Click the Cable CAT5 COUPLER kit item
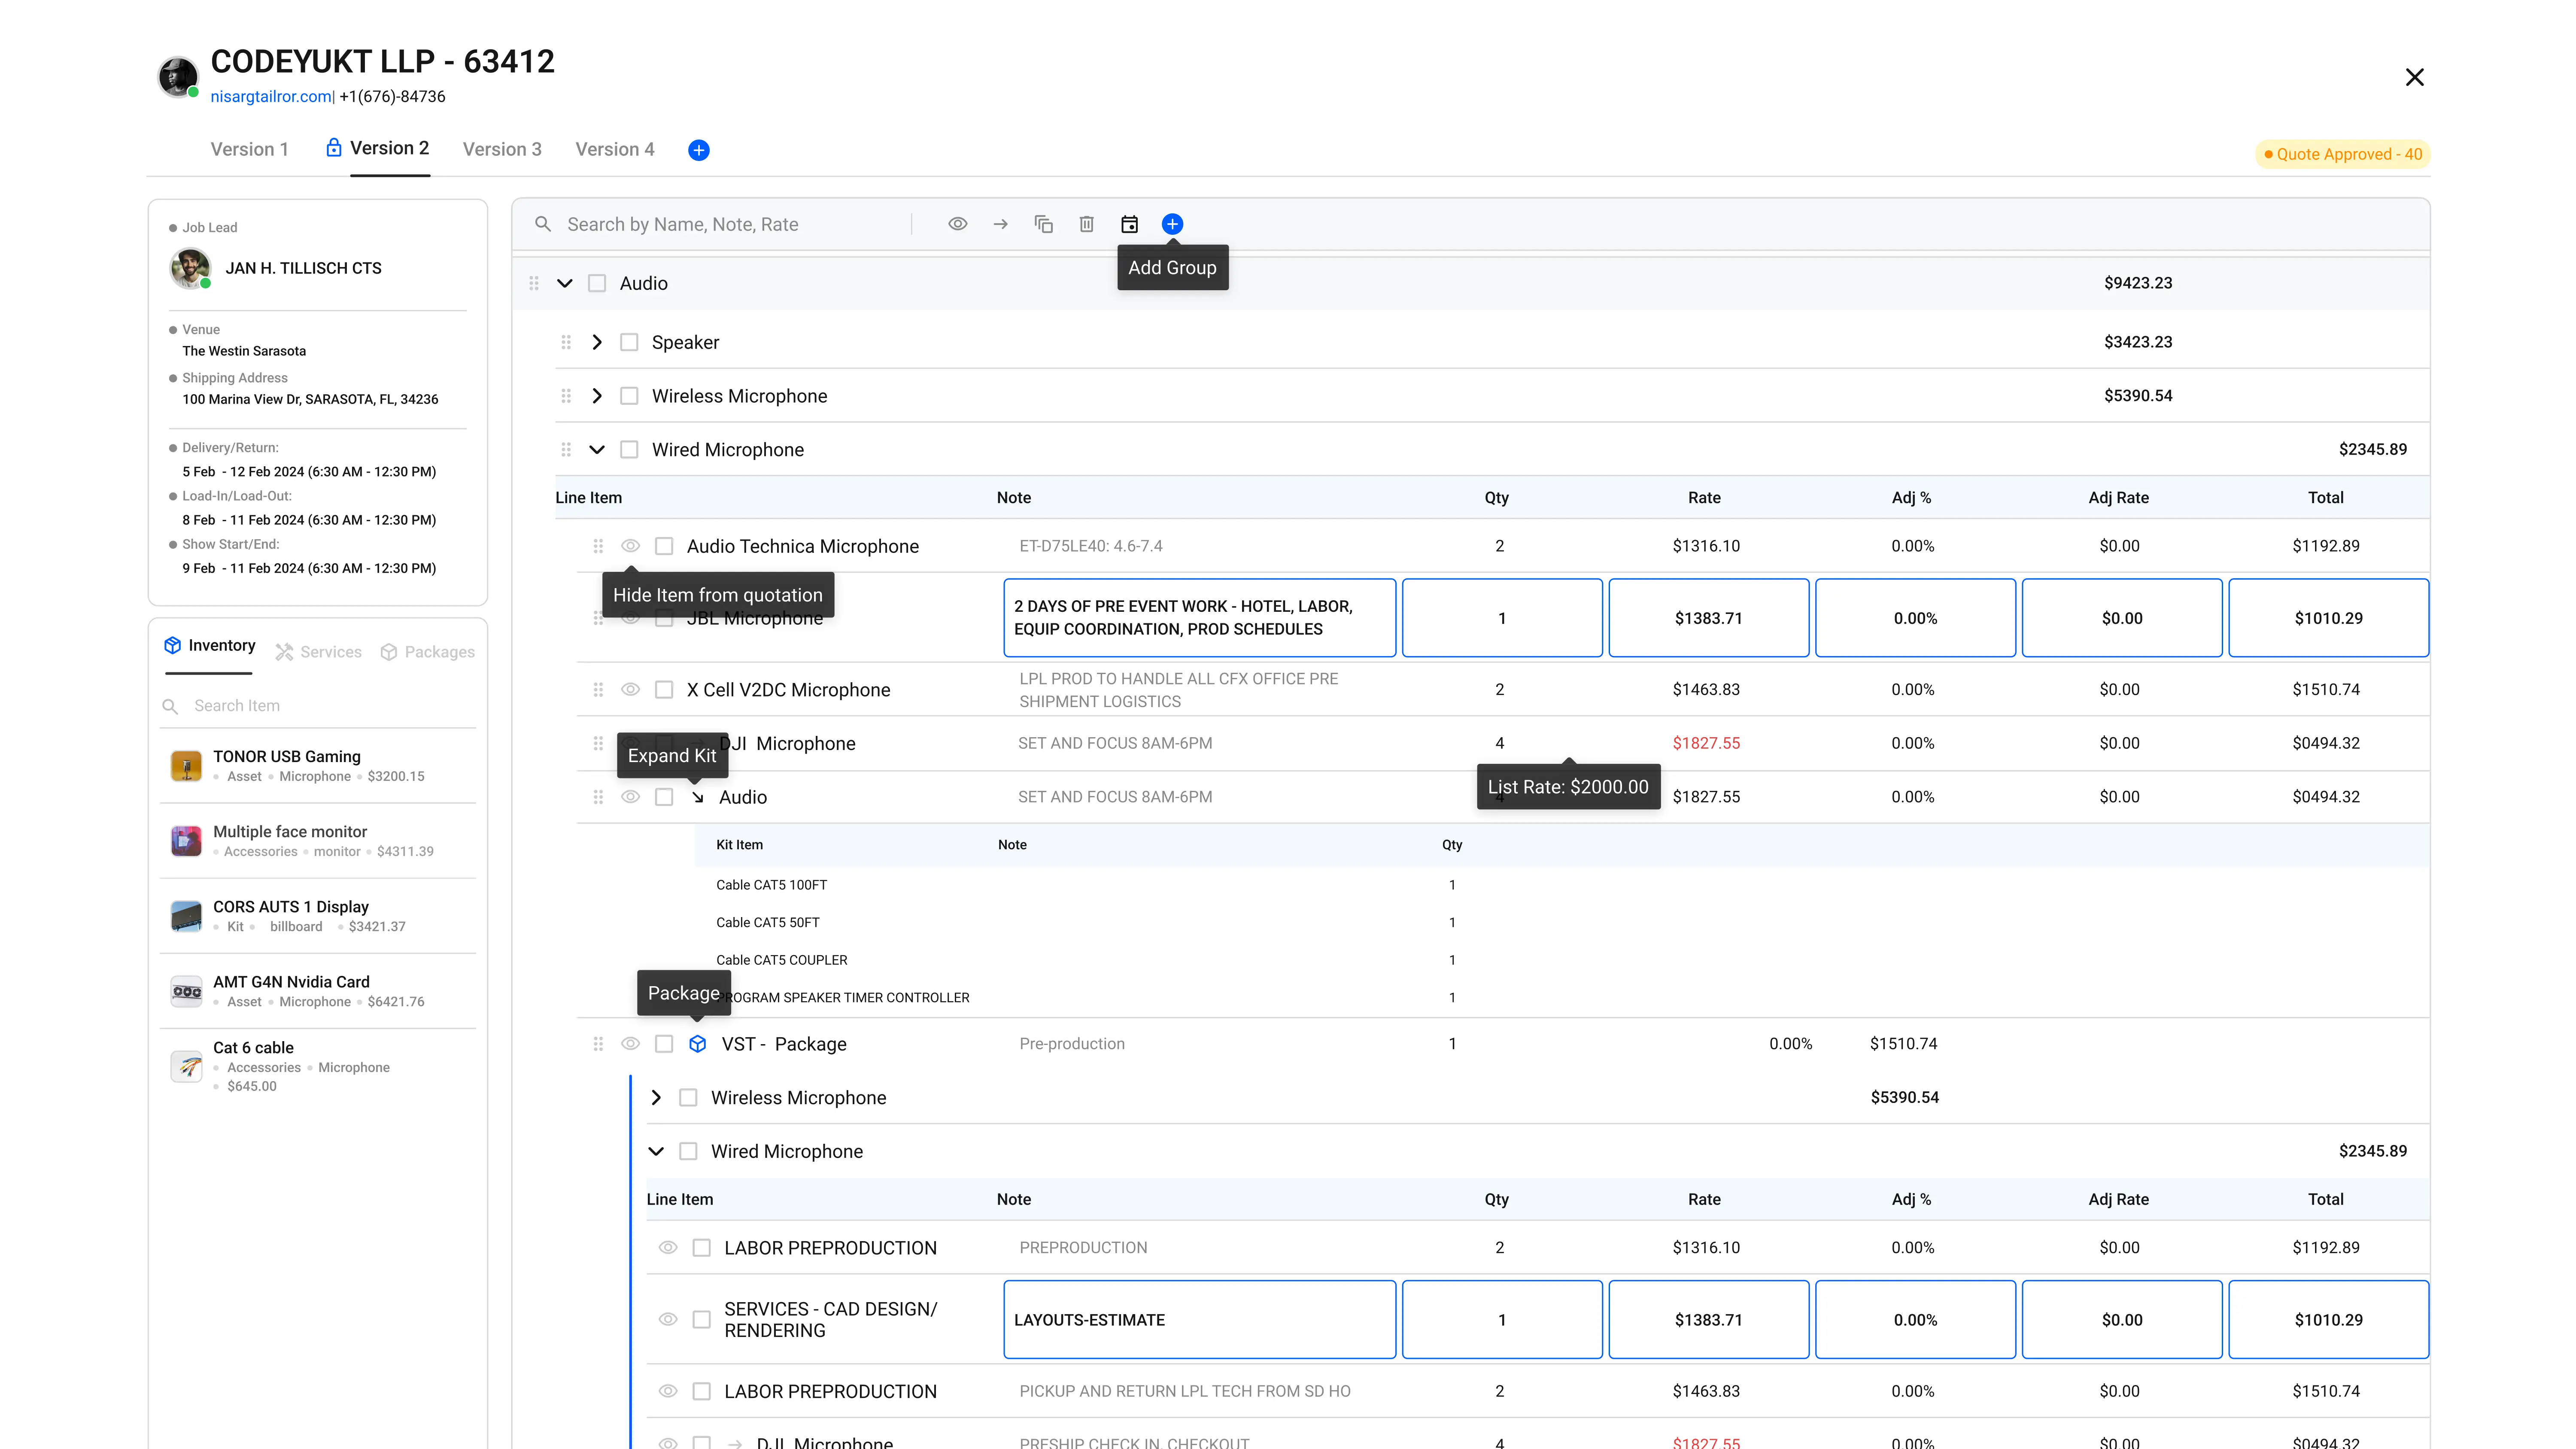Screen dimensions: 2576x1449 pyautogui.click(x=782, y=960)
